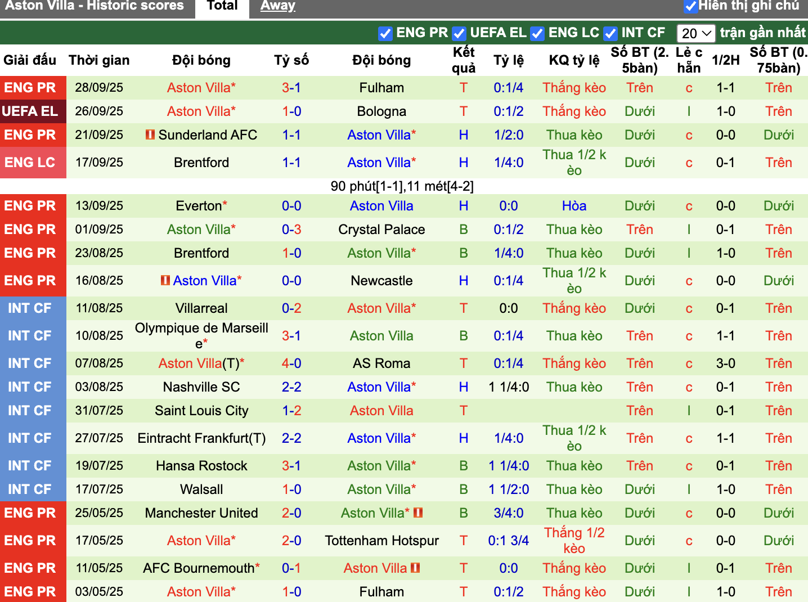Image resolution: width=808 pixels, height=602 pixels.
Task: Open the Fulham link in the 03/05/25 row
Action: 381,592
